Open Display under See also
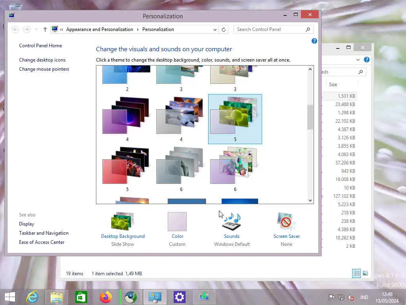Viewport: 406px width, 305px height. 27,224
